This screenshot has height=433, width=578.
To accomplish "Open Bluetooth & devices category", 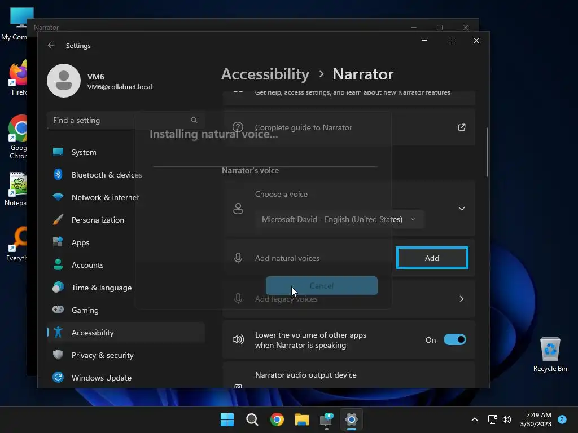I will click(x=126, y=175).
